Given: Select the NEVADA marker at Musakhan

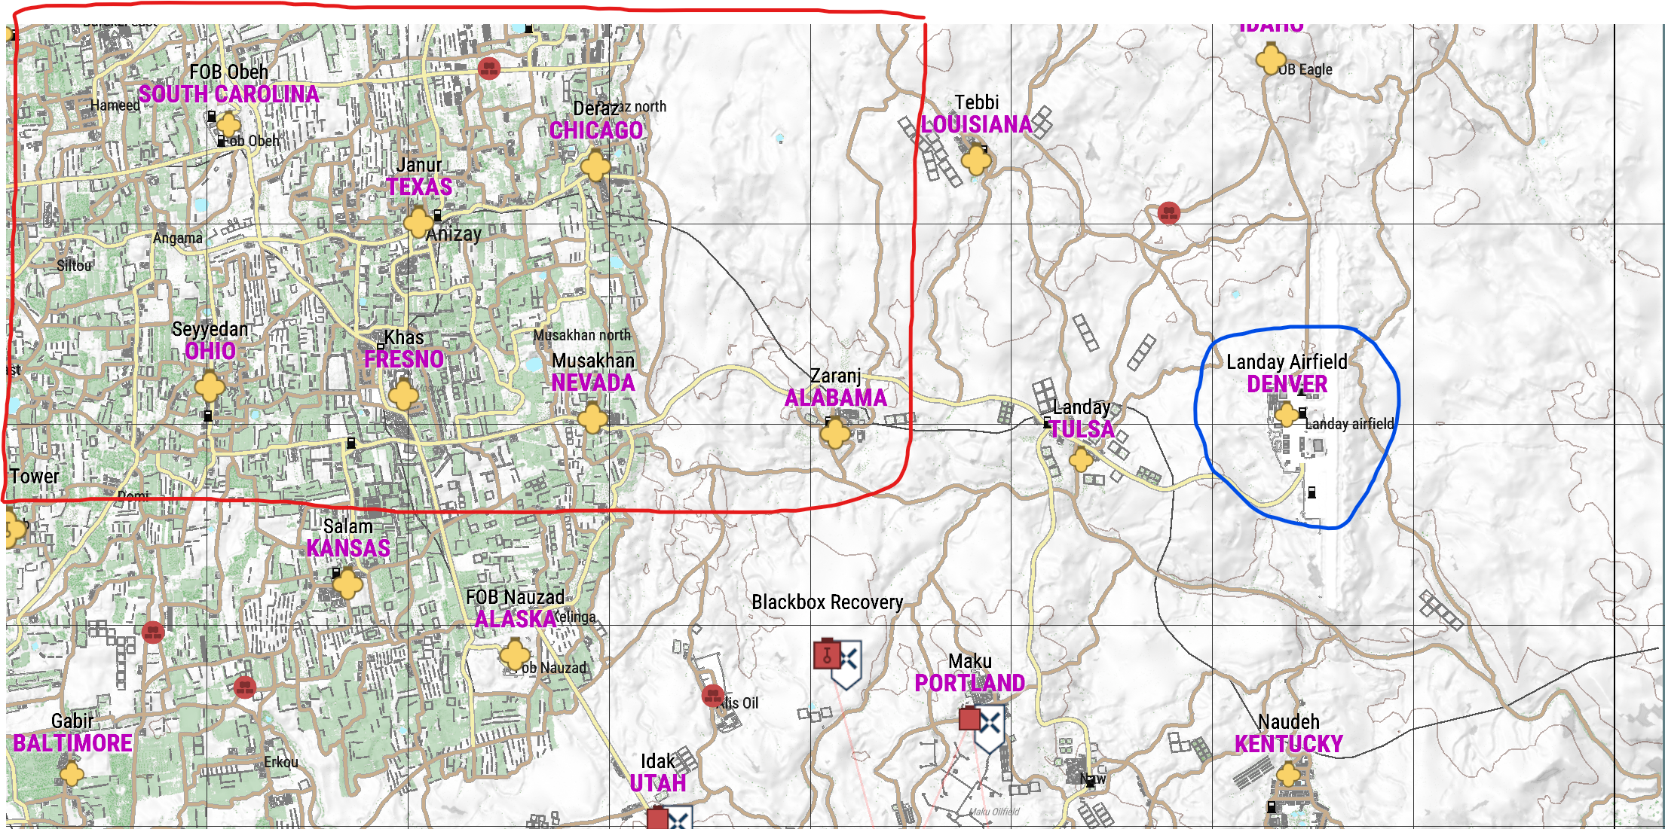Looking at the screenshot, I should (x=592, y=418).
